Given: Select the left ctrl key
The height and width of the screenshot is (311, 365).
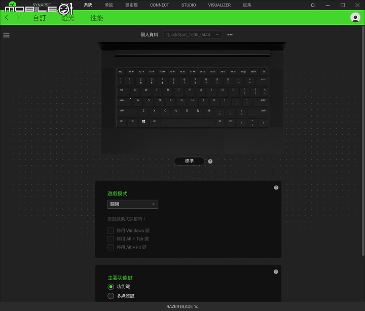Looking at the screenshot, I should (122, 123).
